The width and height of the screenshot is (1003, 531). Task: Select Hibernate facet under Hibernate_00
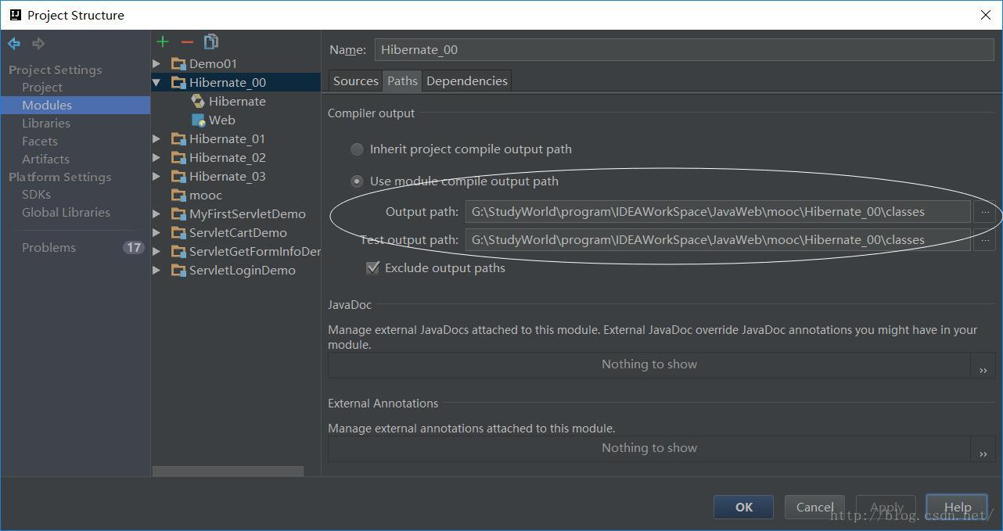click(x=236, y=101)
